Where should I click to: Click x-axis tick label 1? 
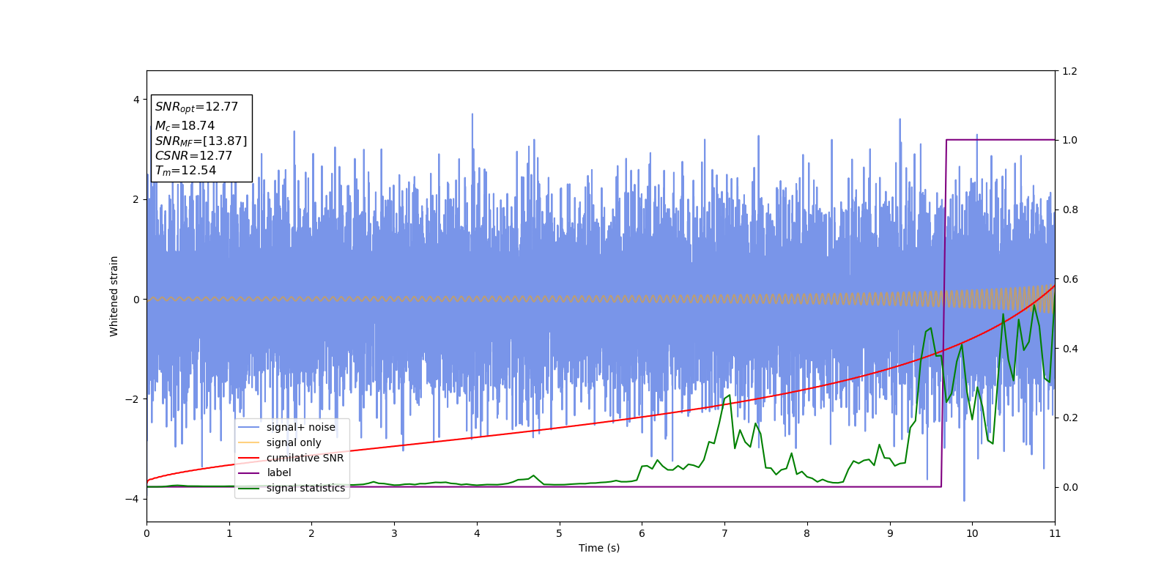click(229, 533)
